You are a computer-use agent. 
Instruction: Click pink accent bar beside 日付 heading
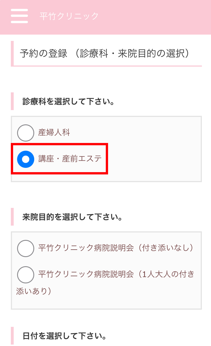12,336
